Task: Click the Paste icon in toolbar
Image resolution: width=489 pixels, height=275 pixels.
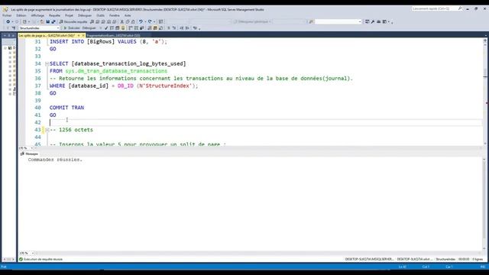Action: (x=133, y=21)
